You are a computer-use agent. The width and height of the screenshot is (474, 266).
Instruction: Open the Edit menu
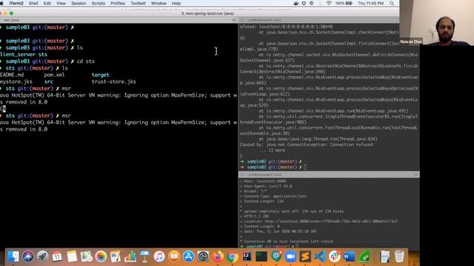coord(47,3)
